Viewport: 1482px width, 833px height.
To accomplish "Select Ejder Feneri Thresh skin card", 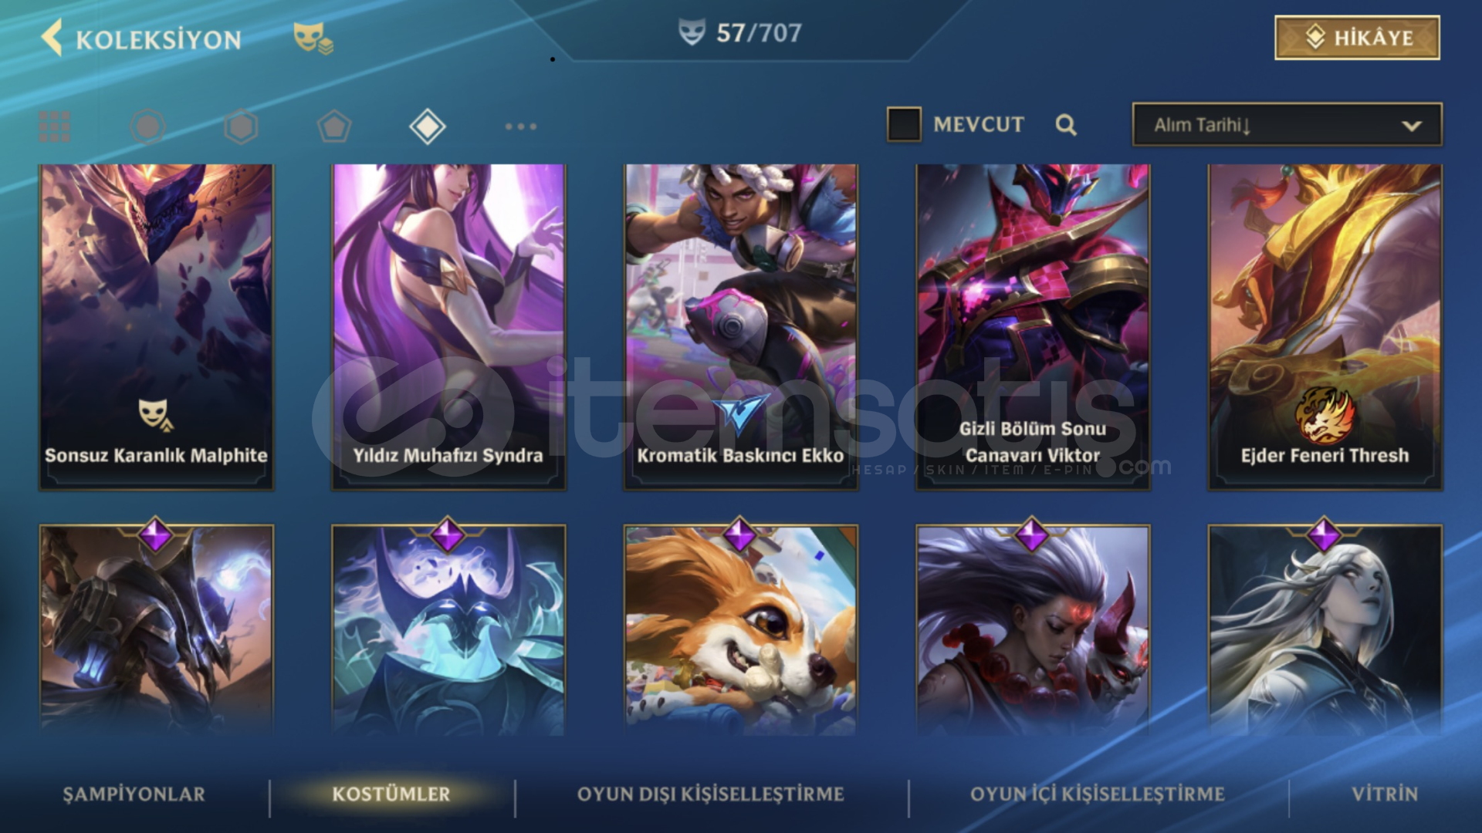I will tap(1325, 327).
